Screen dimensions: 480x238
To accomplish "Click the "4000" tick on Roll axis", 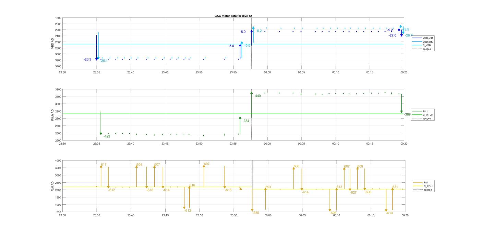I will click(x=58, y=161).
